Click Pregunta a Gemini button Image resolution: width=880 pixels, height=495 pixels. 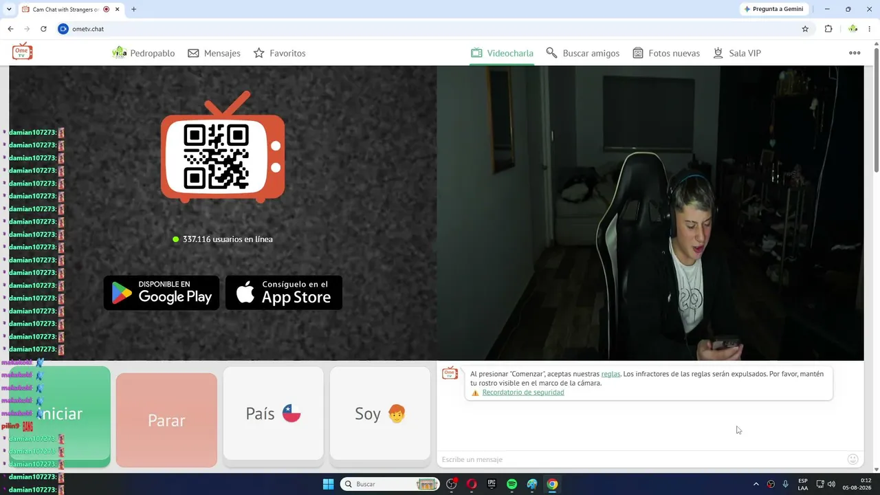point(773,9)
